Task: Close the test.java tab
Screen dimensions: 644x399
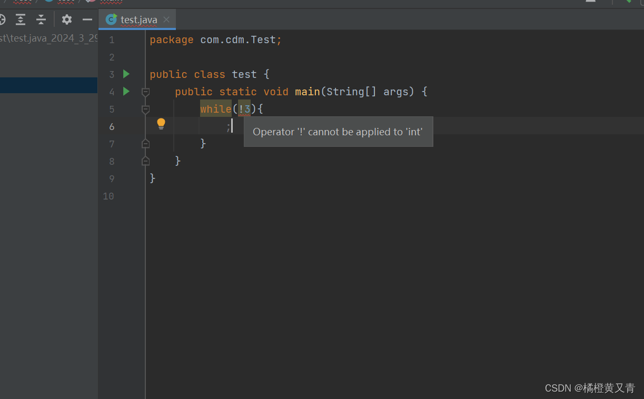Action: click(166, 19)
